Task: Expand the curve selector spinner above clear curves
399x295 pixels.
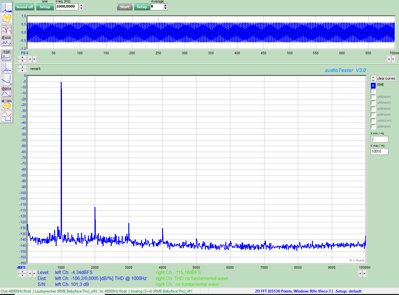Action: [373, 78]
